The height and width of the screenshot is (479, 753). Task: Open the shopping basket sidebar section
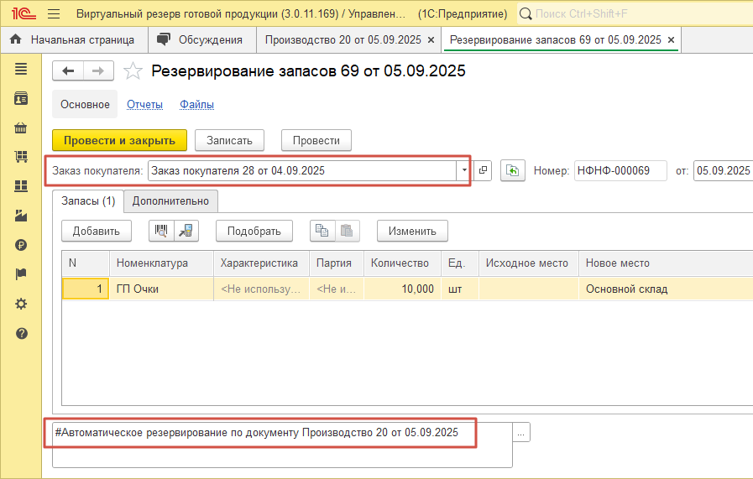(21, 128)
